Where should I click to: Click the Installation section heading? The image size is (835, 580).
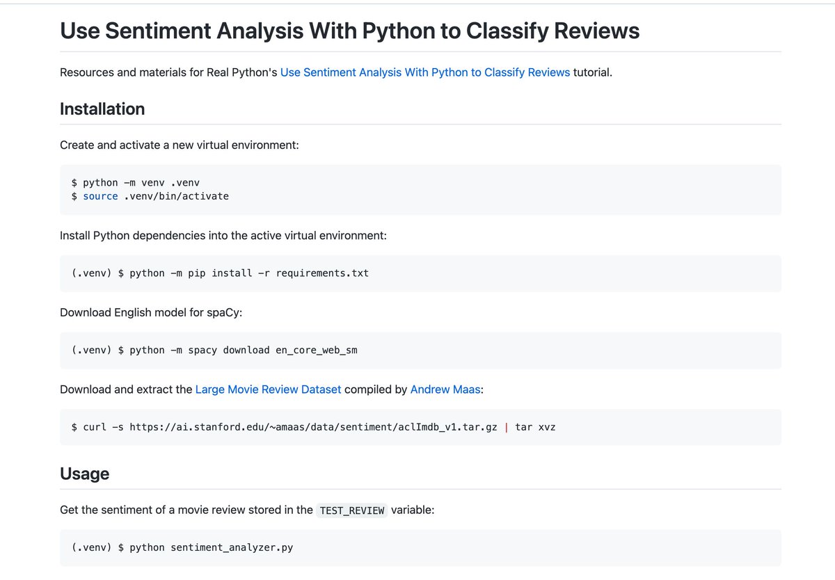point(102,109)
